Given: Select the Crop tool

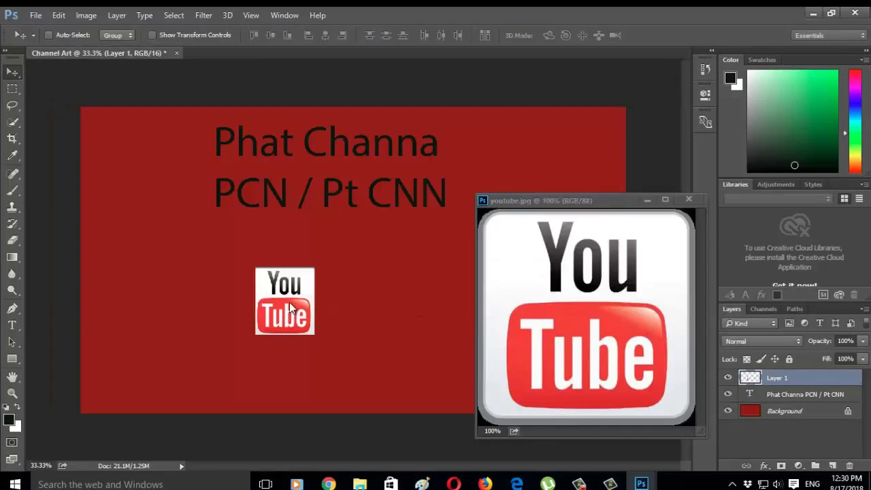Looking at the screenshot, I should [12, 139].
